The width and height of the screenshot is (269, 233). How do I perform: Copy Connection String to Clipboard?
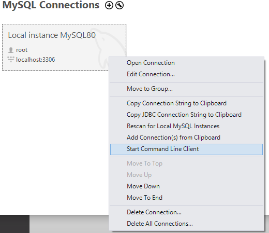(186, 103)
